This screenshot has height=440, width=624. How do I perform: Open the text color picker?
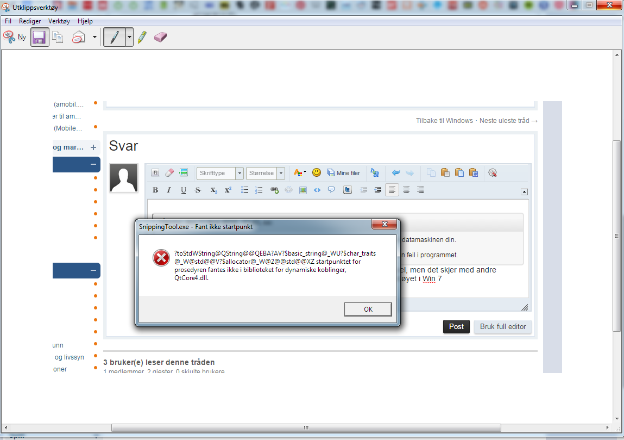(300, 172)
